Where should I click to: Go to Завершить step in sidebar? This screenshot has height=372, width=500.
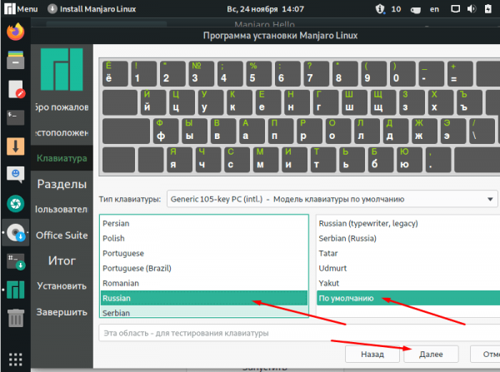(62, 312)
